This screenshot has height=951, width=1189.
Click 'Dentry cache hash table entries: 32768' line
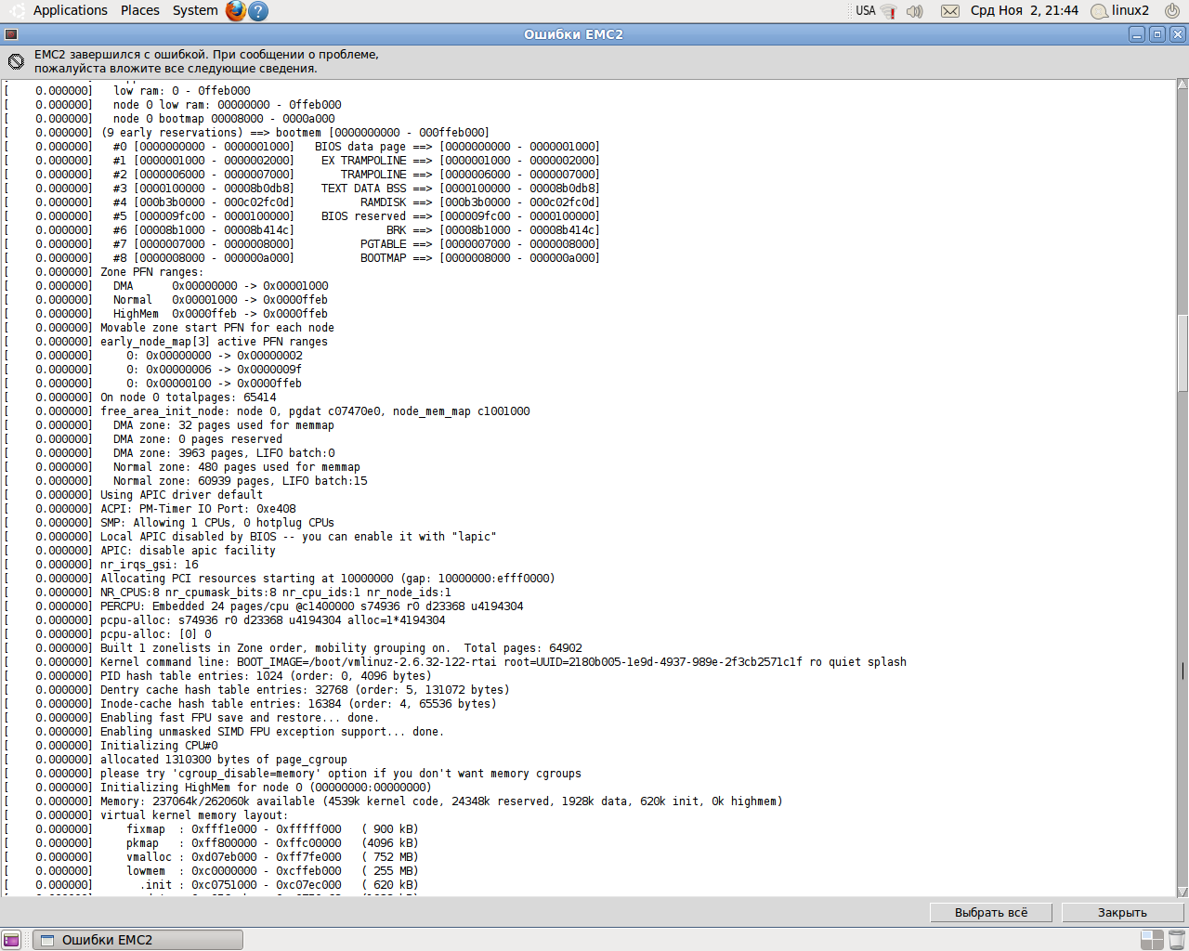coord(305,690)
